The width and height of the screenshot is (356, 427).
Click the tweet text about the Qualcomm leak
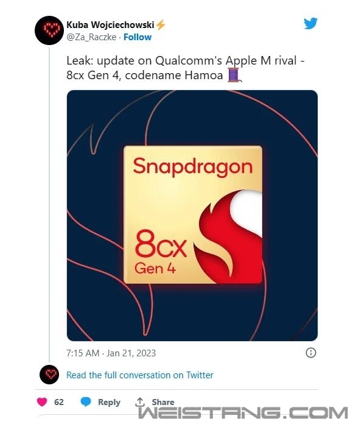185,68
